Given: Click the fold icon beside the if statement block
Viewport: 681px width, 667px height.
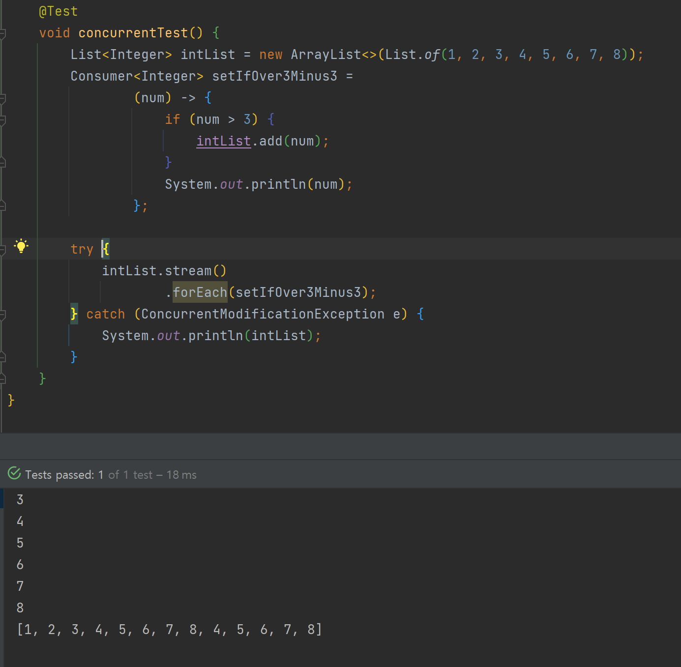Looking at the screenshot, I should point(3,119).
